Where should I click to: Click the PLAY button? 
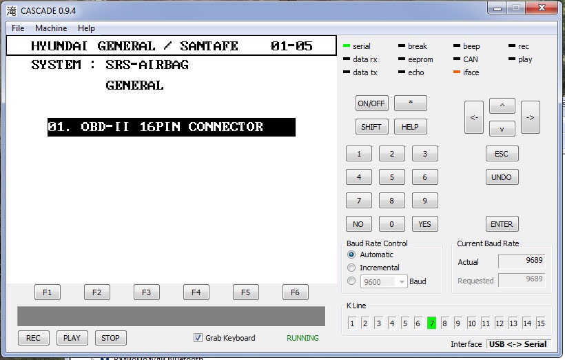click(72, 338)
